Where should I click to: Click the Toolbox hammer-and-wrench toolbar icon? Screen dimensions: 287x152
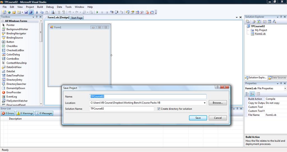(x=142, y=12)
